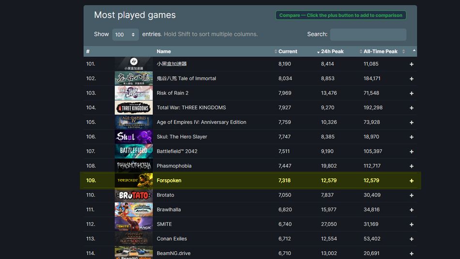Add Tale of Immortal to comparison
The height and width of the screenshot is (259, 460).
click(x=411, y=79)
